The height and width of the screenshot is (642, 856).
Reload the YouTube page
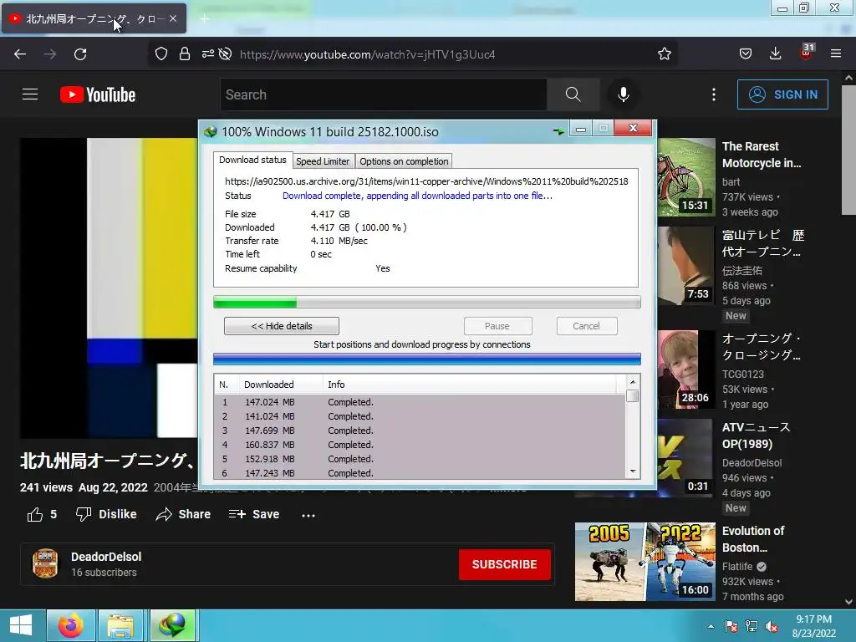coord(80,54)
